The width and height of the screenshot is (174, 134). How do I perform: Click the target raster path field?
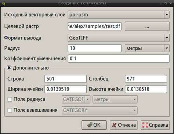(95, 26)
